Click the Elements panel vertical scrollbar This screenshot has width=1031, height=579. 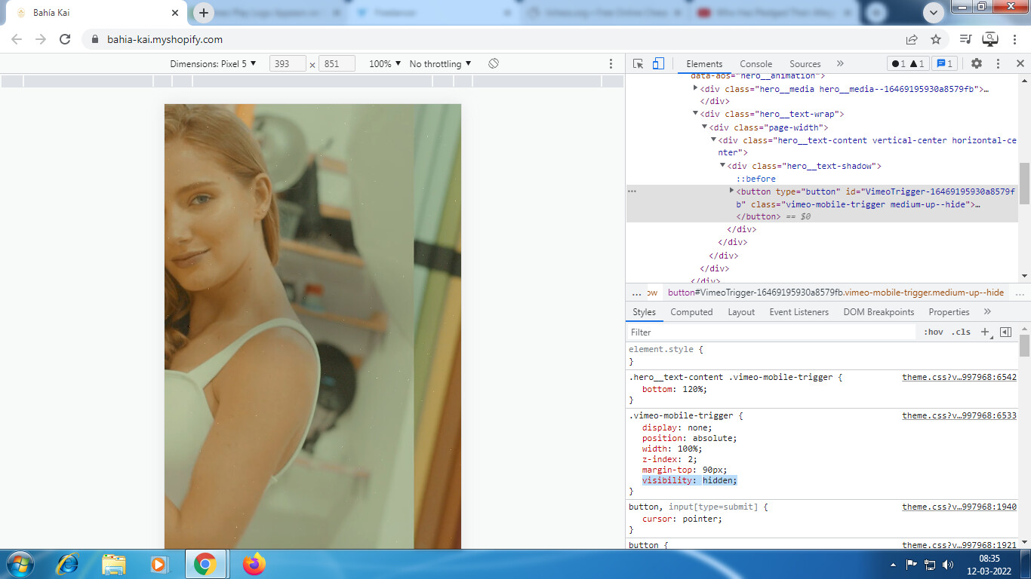coord(1024,183)
